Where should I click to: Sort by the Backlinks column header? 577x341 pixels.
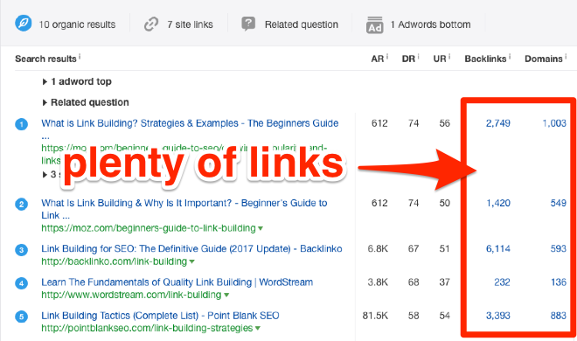tap(485, 59)
